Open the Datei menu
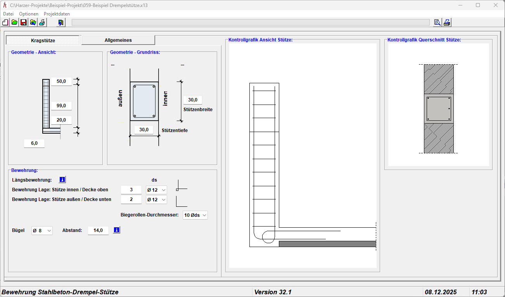The width and height of the screenshot is (505, 297). click(8, 14)
